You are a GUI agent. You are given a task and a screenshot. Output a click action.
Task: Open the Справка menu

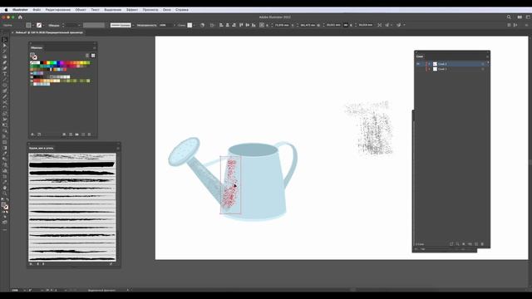182,10
